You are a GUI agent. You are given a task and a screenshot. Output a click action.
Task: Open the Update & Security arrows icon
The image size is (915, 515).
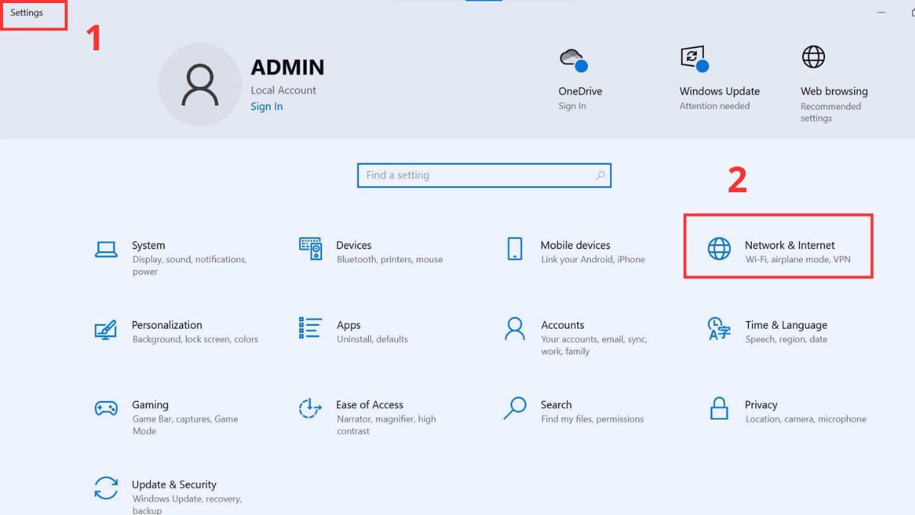tap(106, 488)
